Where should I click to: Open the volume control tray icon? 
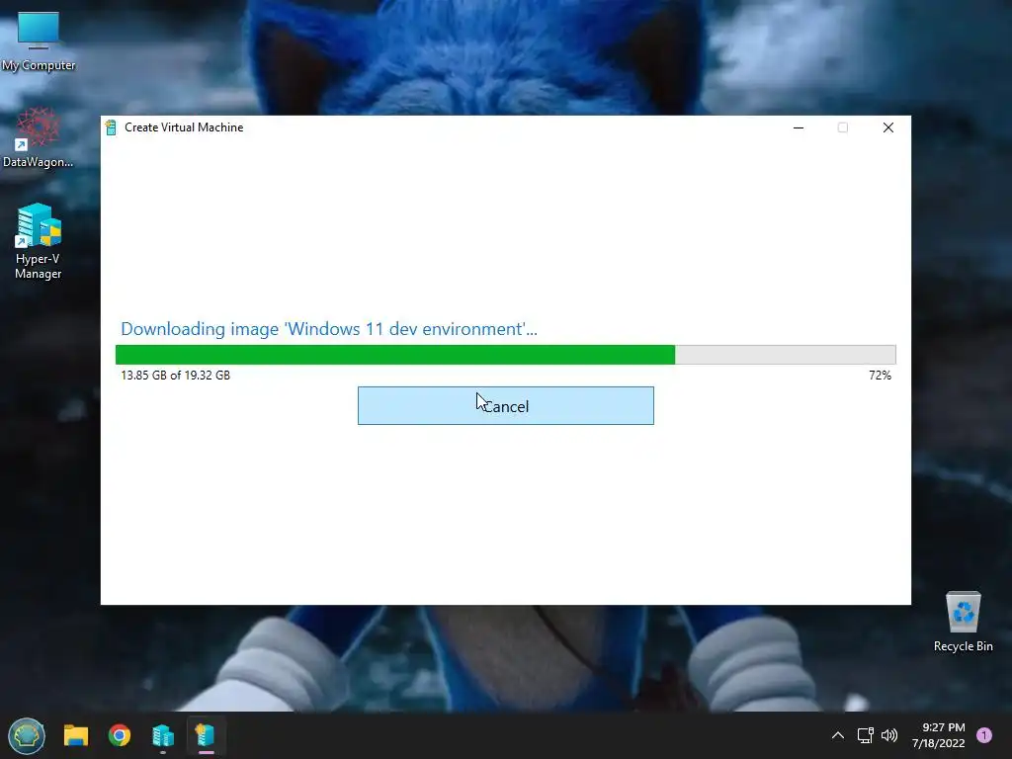pyautogui.click(x=889, y=735)
